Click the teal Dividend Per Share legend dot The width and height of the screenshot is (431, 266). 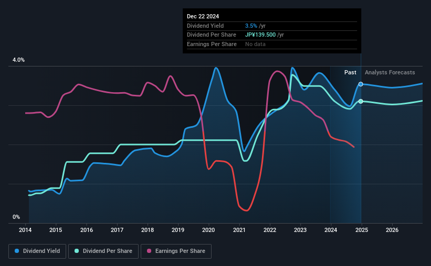(77, 251)
